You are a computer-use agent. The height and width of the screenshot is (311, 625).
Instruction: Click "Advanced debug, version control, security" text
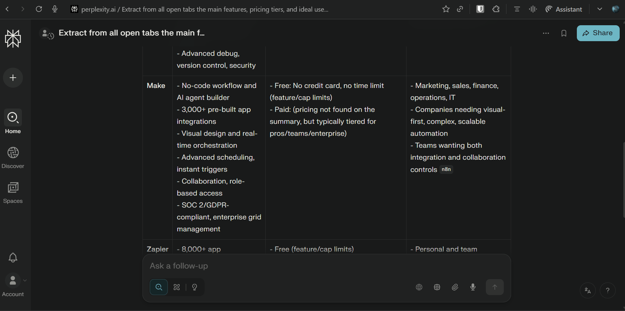coord(216,59)
